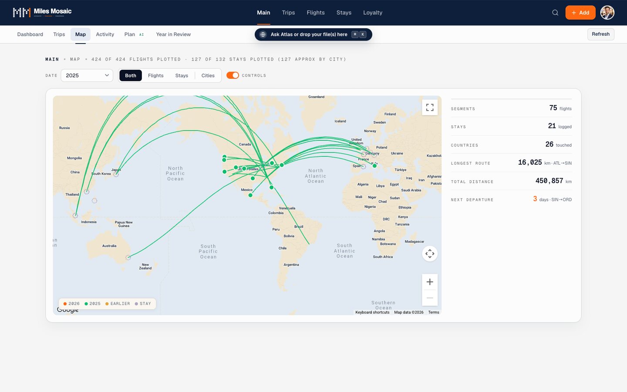The image size is (627, 392).
Task: Click the 75 flights segments value
Action: (x=560, y=108)
